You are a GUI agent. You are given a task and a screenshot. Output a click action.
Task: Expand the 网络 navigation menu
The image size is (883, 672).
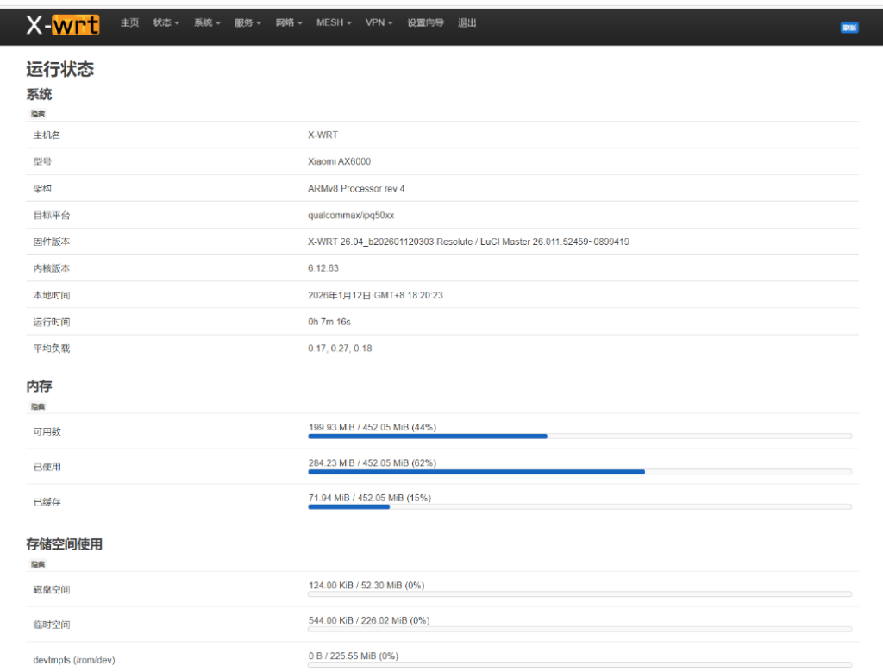289,23
